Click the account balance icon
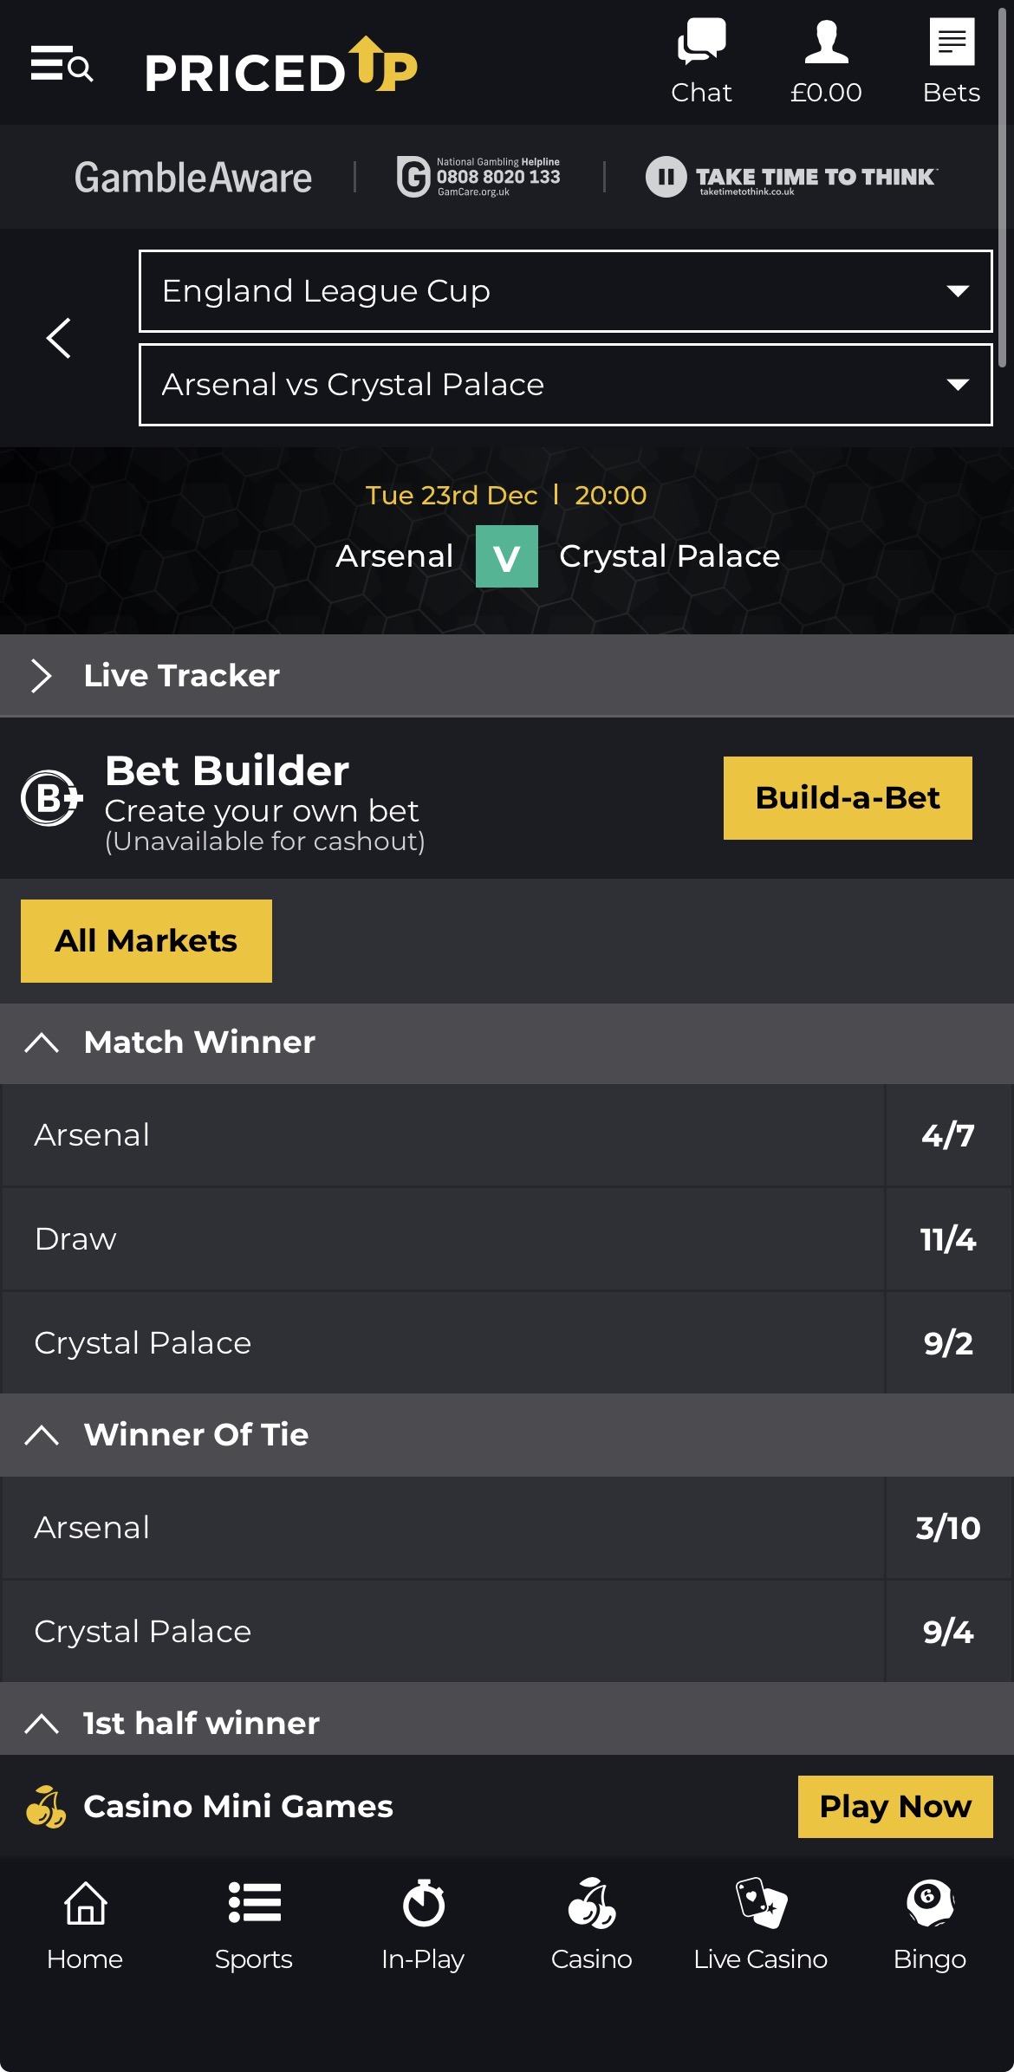Screen dimensions: 1014x2072 point(826,41)
